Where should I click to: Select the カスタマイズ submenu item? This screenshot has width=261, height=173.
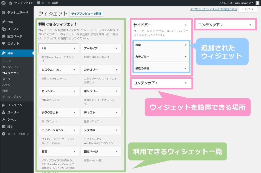pyautogui.click(x=10, y=67)
